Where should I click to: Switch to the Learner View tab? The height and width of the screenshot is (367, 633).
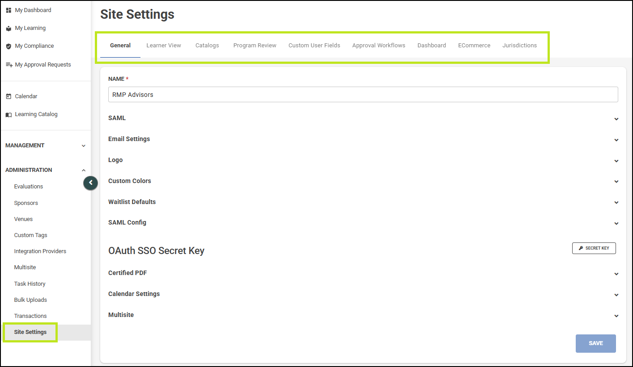164,46
